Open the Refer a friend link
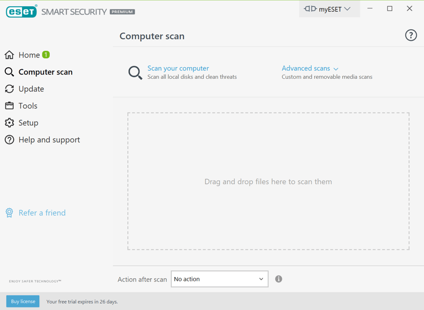The image size is (424, 310). point(42,213)
